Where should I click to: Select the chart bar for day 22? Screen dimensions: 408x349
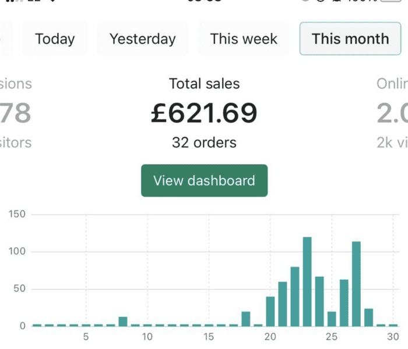pos(295,297)
